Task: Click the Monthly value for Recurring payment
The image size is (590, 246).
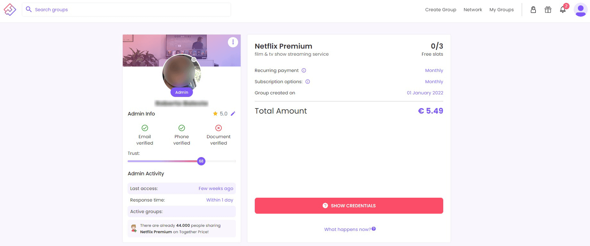Action: [434, 70]
